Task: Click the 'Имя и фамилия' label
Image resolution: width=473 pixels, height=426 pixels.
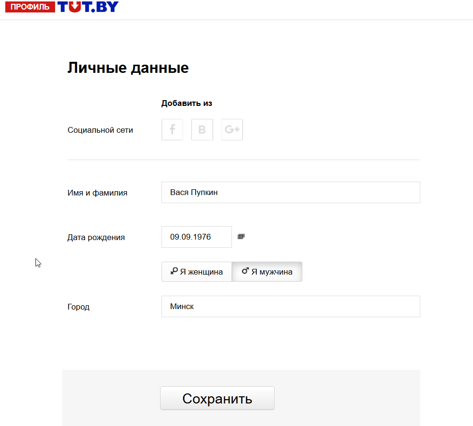Action: pyautogui.click(x=97, y=193)
